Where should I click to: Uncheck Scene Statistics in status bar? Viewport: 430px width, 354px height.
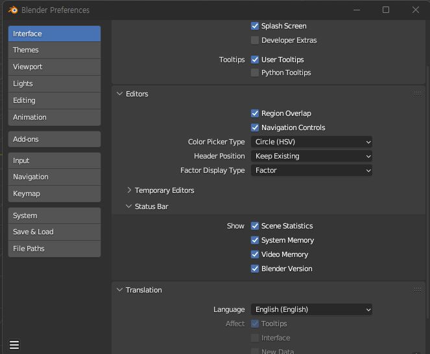pyautogui.click(x=255, y=226)
